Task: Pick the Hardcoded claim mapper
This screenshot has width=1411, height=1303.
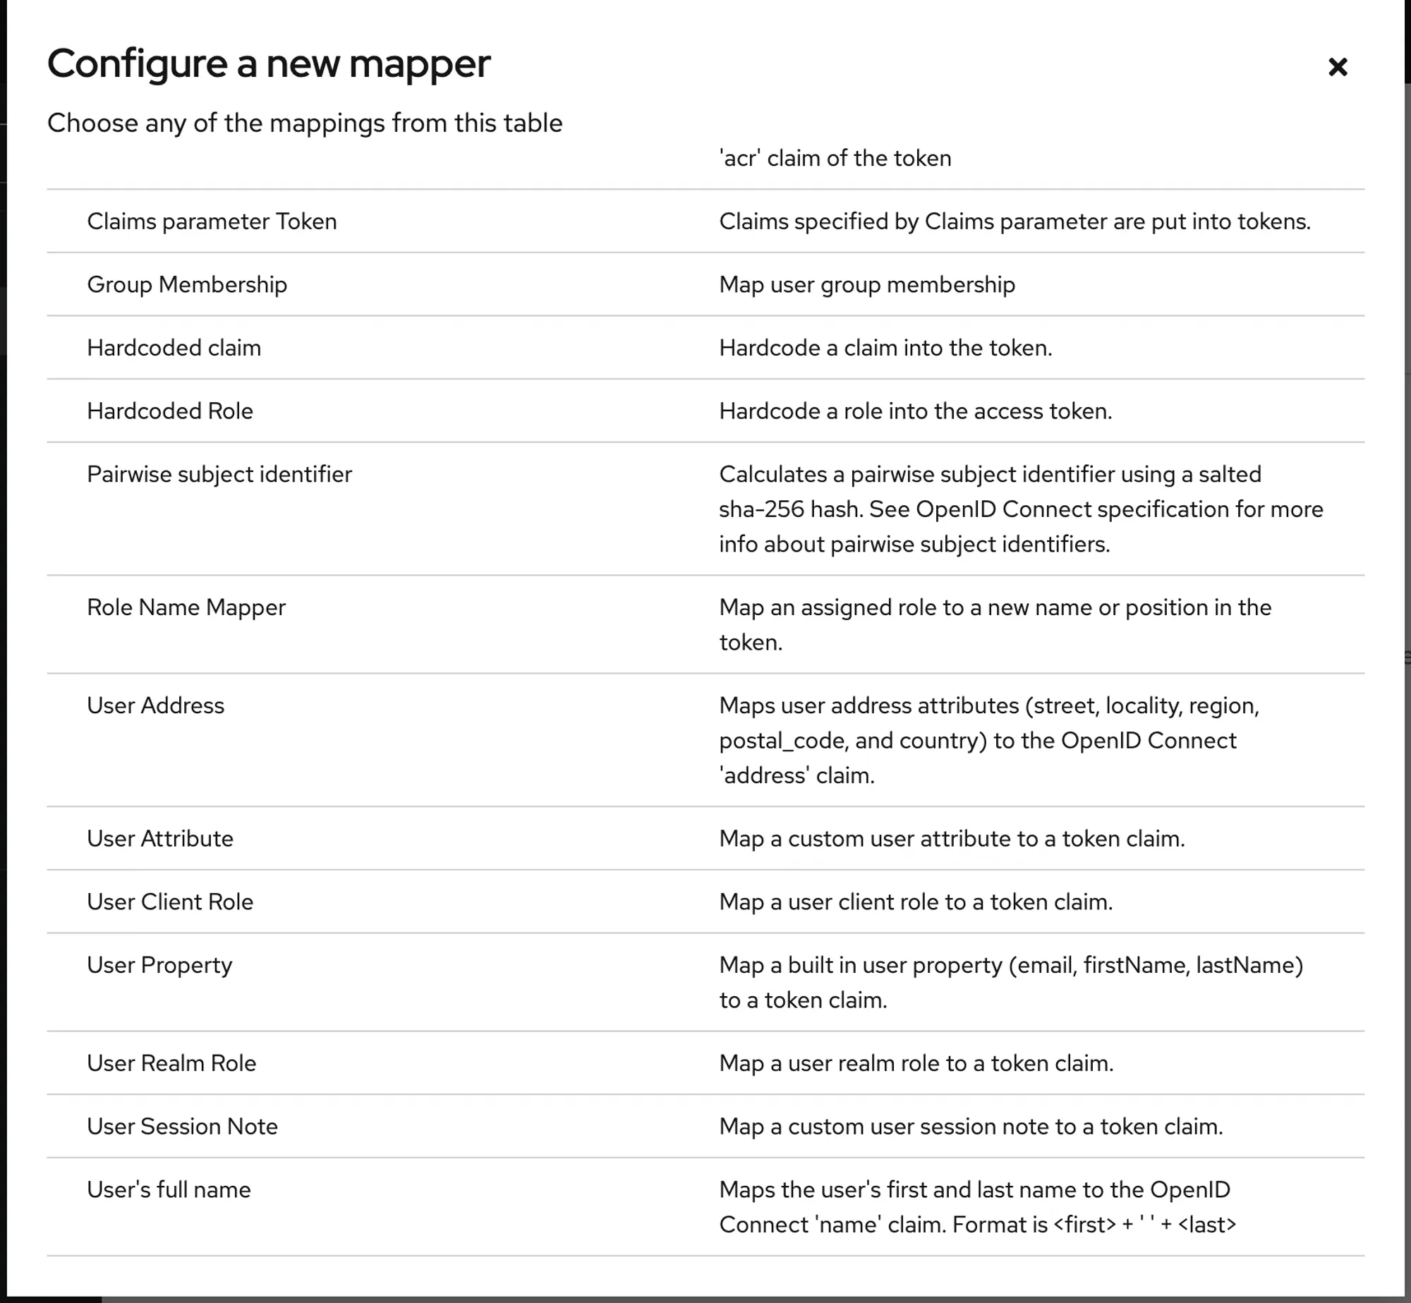Action: [x=174, y=348]
